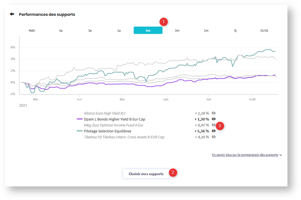The width and height of the screenshot is (301, 200).
Task: Pick the 1m period tab
Action: click(x=206, y=31)
